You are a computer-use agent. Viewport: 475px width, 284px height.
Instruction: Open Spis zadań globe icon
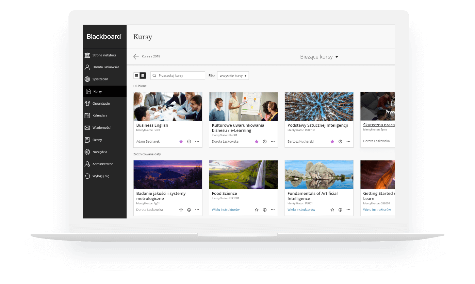87,79
